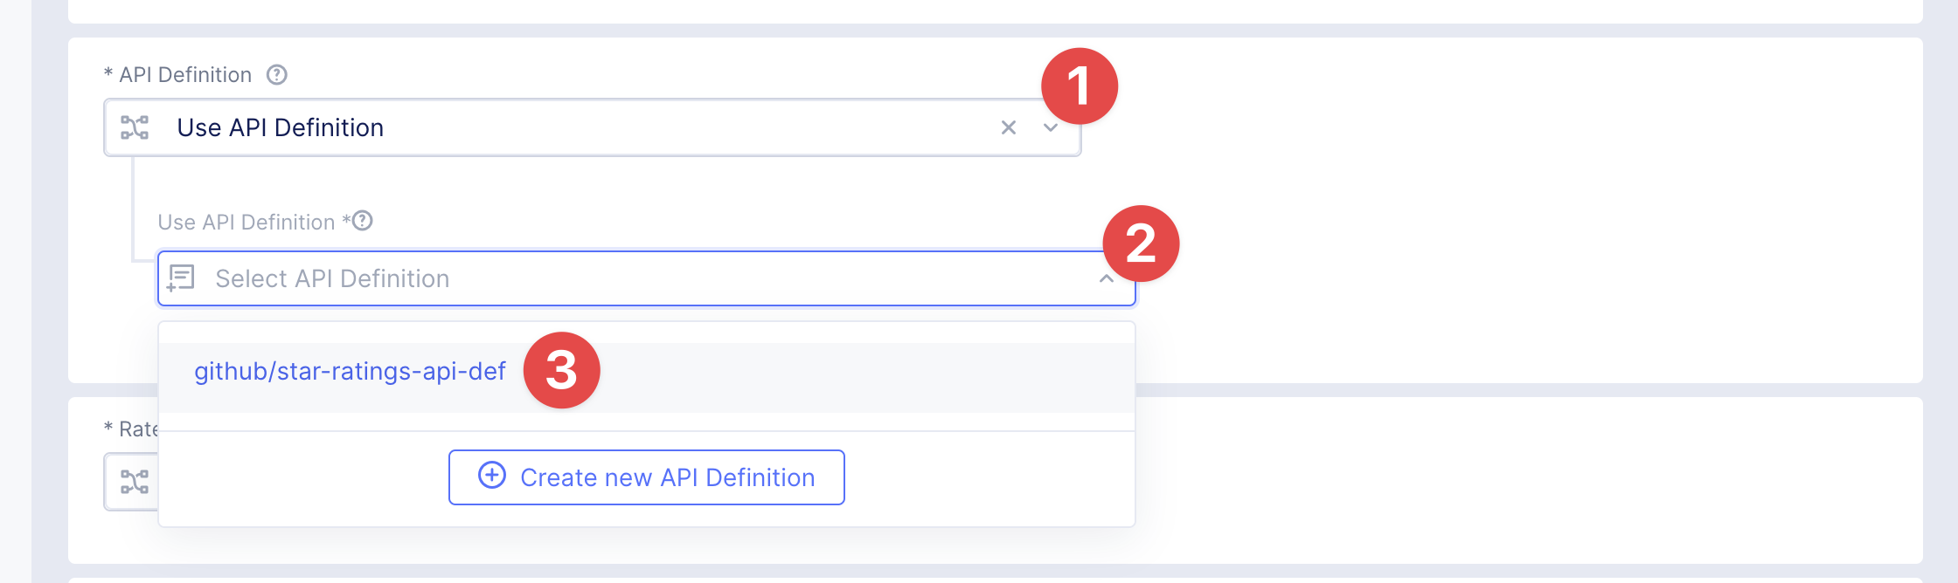The image size is (1958, 583).
Task: Click help icon next to Use API Definition sublabel
Action: (x=363, y=221)
